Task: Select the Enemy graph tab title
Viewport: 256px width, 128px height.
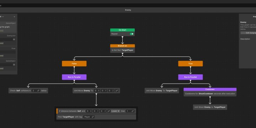Action: coord(128,10)
